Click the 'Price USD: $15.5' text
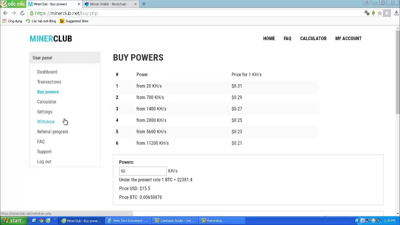 [x=135, y=188]
